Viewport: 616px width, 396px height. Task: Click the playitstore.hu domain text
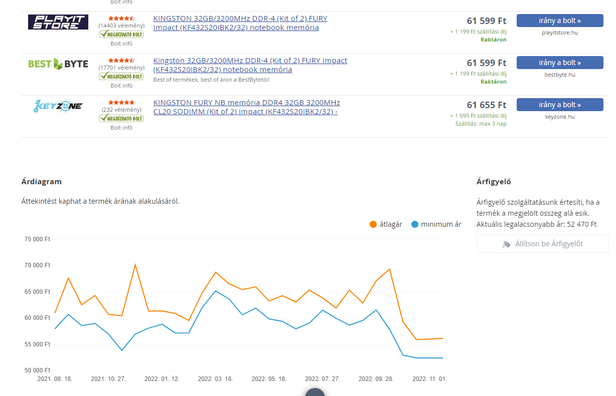click(560, 33)
